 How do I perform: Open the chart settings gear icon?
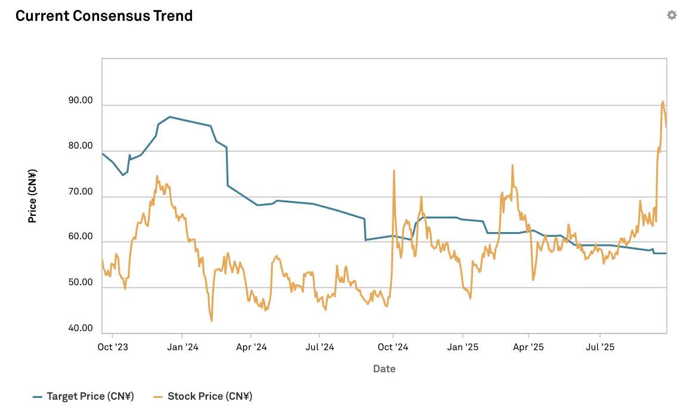(671, 15)
